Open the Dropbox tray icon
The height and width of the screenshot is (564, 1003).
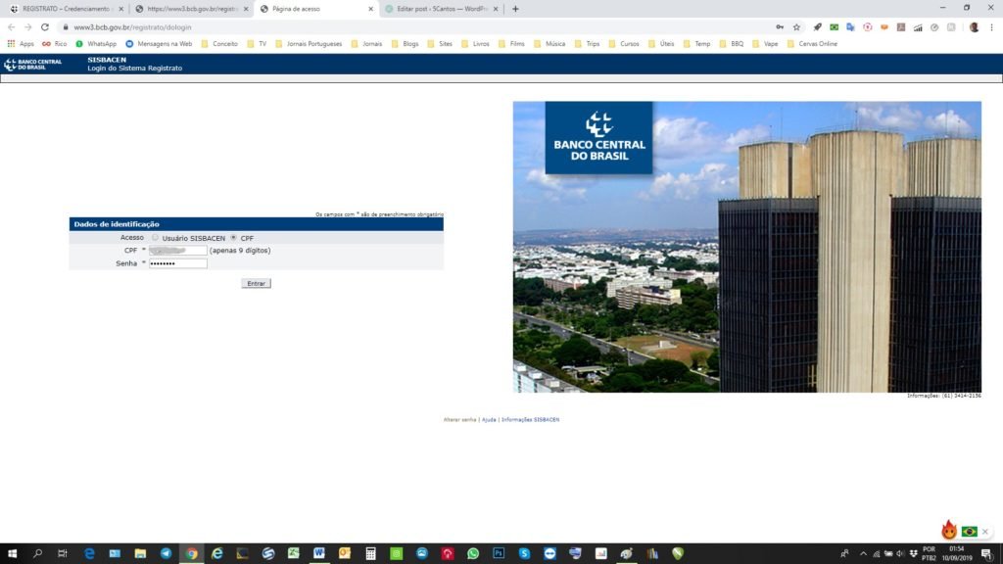click(914, 553)
